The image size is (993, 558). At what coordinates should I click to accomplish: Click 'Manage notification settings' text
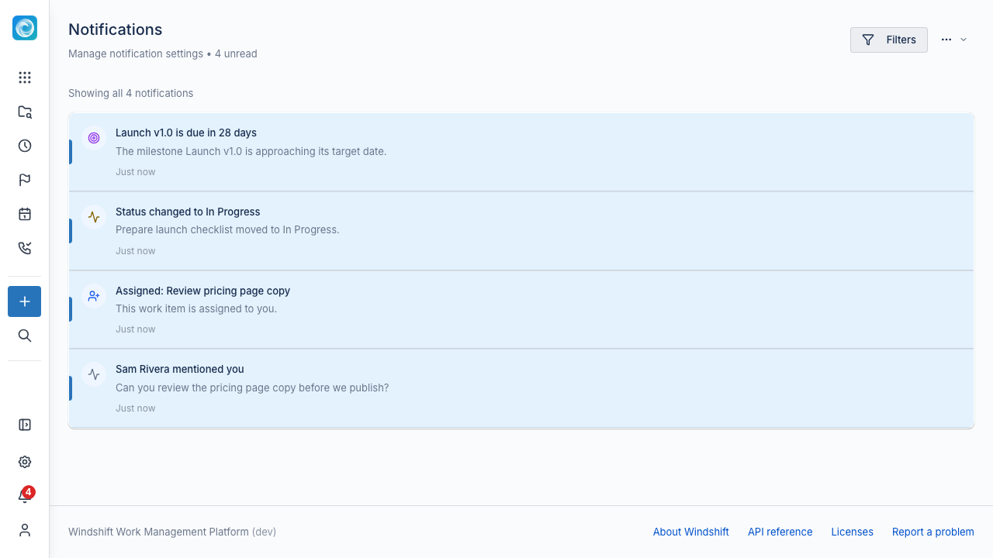[136, 53]
